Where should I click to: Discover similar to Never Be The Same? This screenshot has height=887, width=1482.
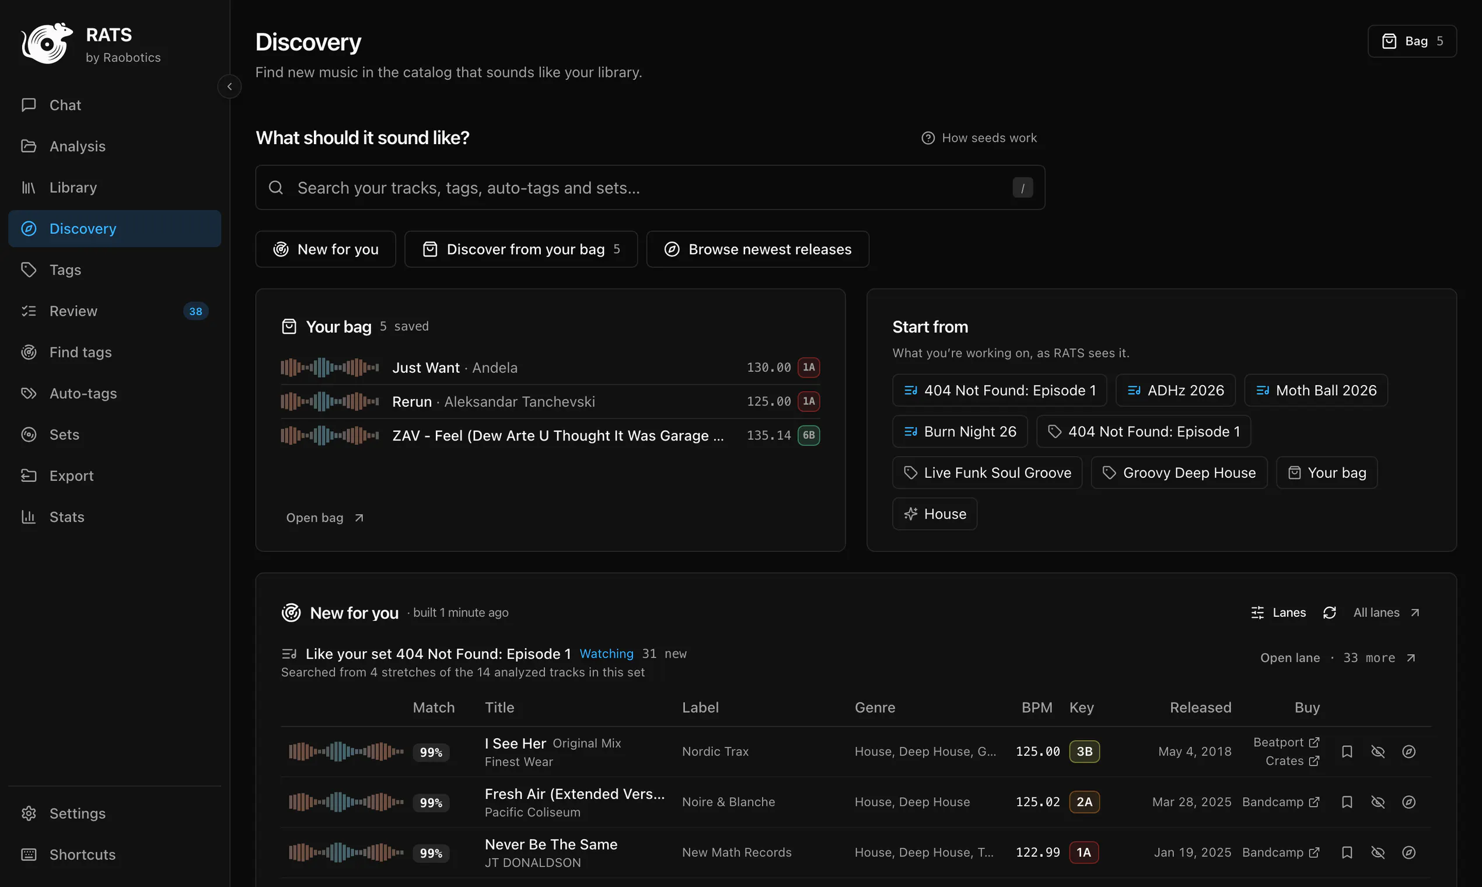click(x=1408, y=853)
